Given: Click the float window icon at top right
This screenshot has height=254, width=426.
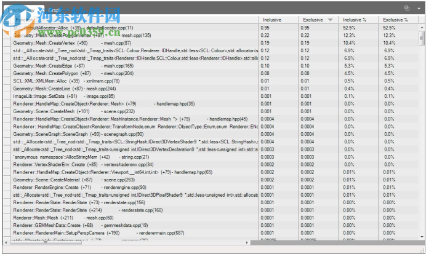Looking at the screenshot, I should (407, 8).
